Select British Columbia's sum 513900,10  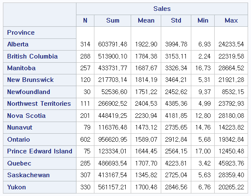(x=112, y=56)
